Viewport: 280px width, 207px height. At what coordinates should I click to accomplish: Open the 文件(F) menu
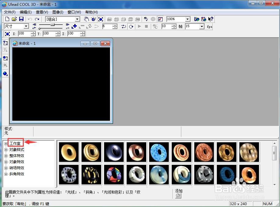(x=10, y=12)
